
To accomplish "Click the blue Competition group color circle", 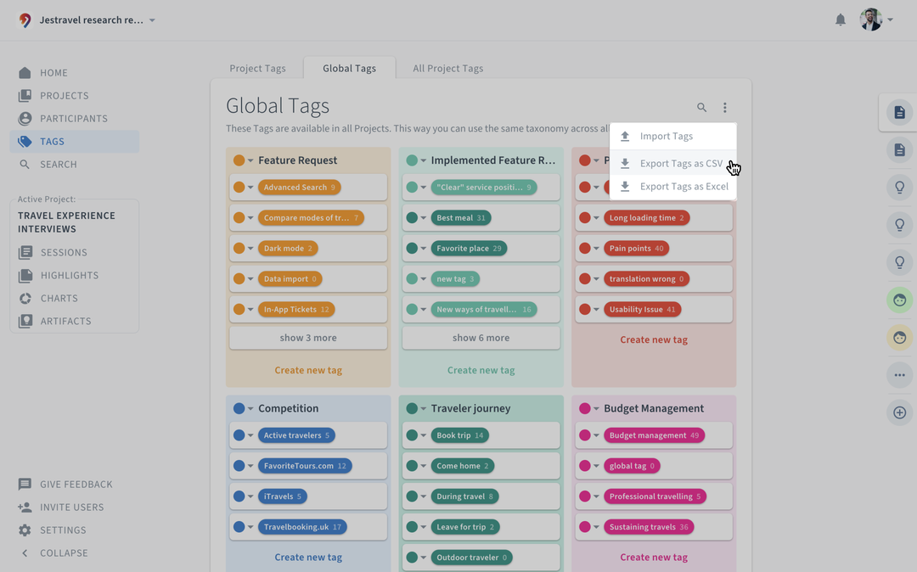I will click(239, 408).
